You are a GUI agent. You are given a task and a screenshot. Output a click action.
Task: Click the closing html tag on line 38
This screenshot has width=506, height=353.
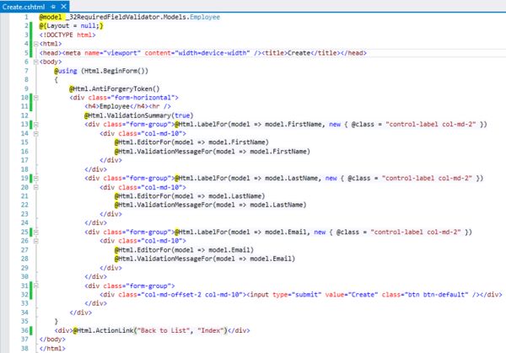52,349
